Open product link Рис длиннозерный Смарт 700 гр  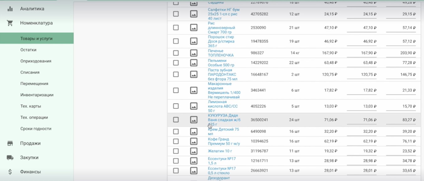pyautogui.click(x=221, y=28)
